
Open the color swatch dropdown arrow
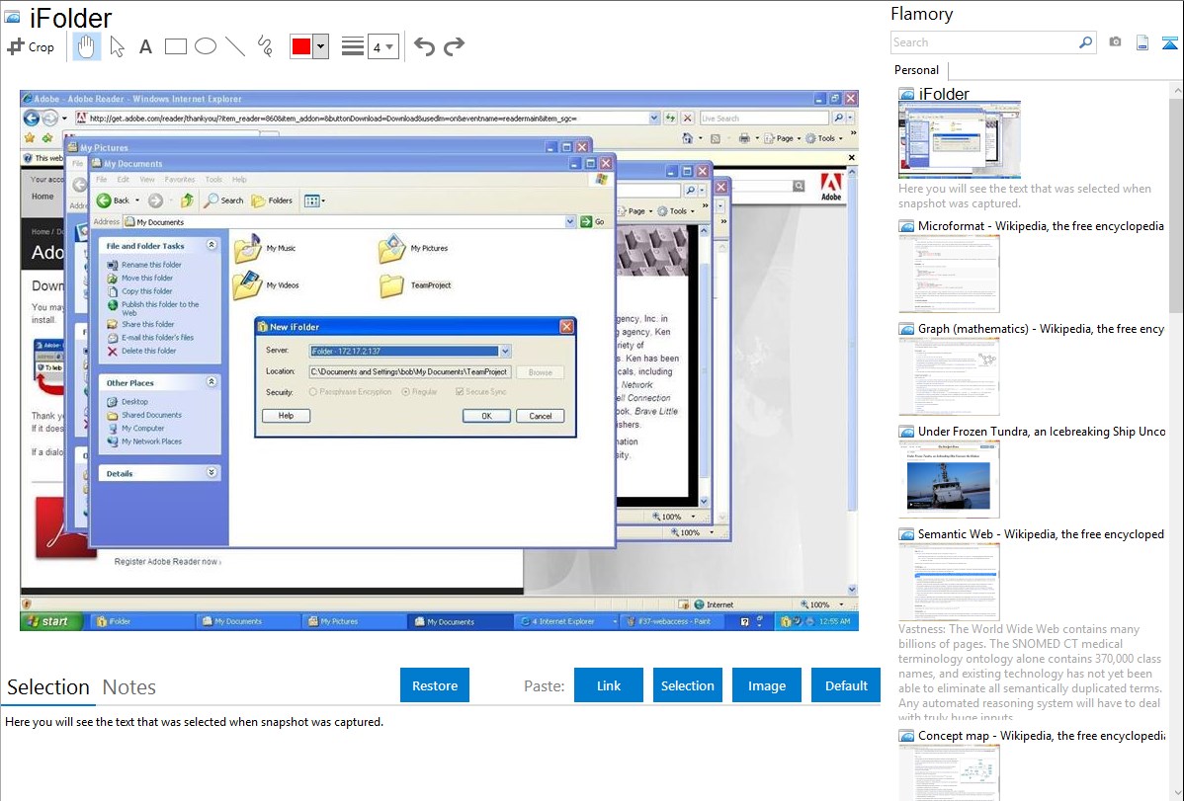(x=321, y=46)
